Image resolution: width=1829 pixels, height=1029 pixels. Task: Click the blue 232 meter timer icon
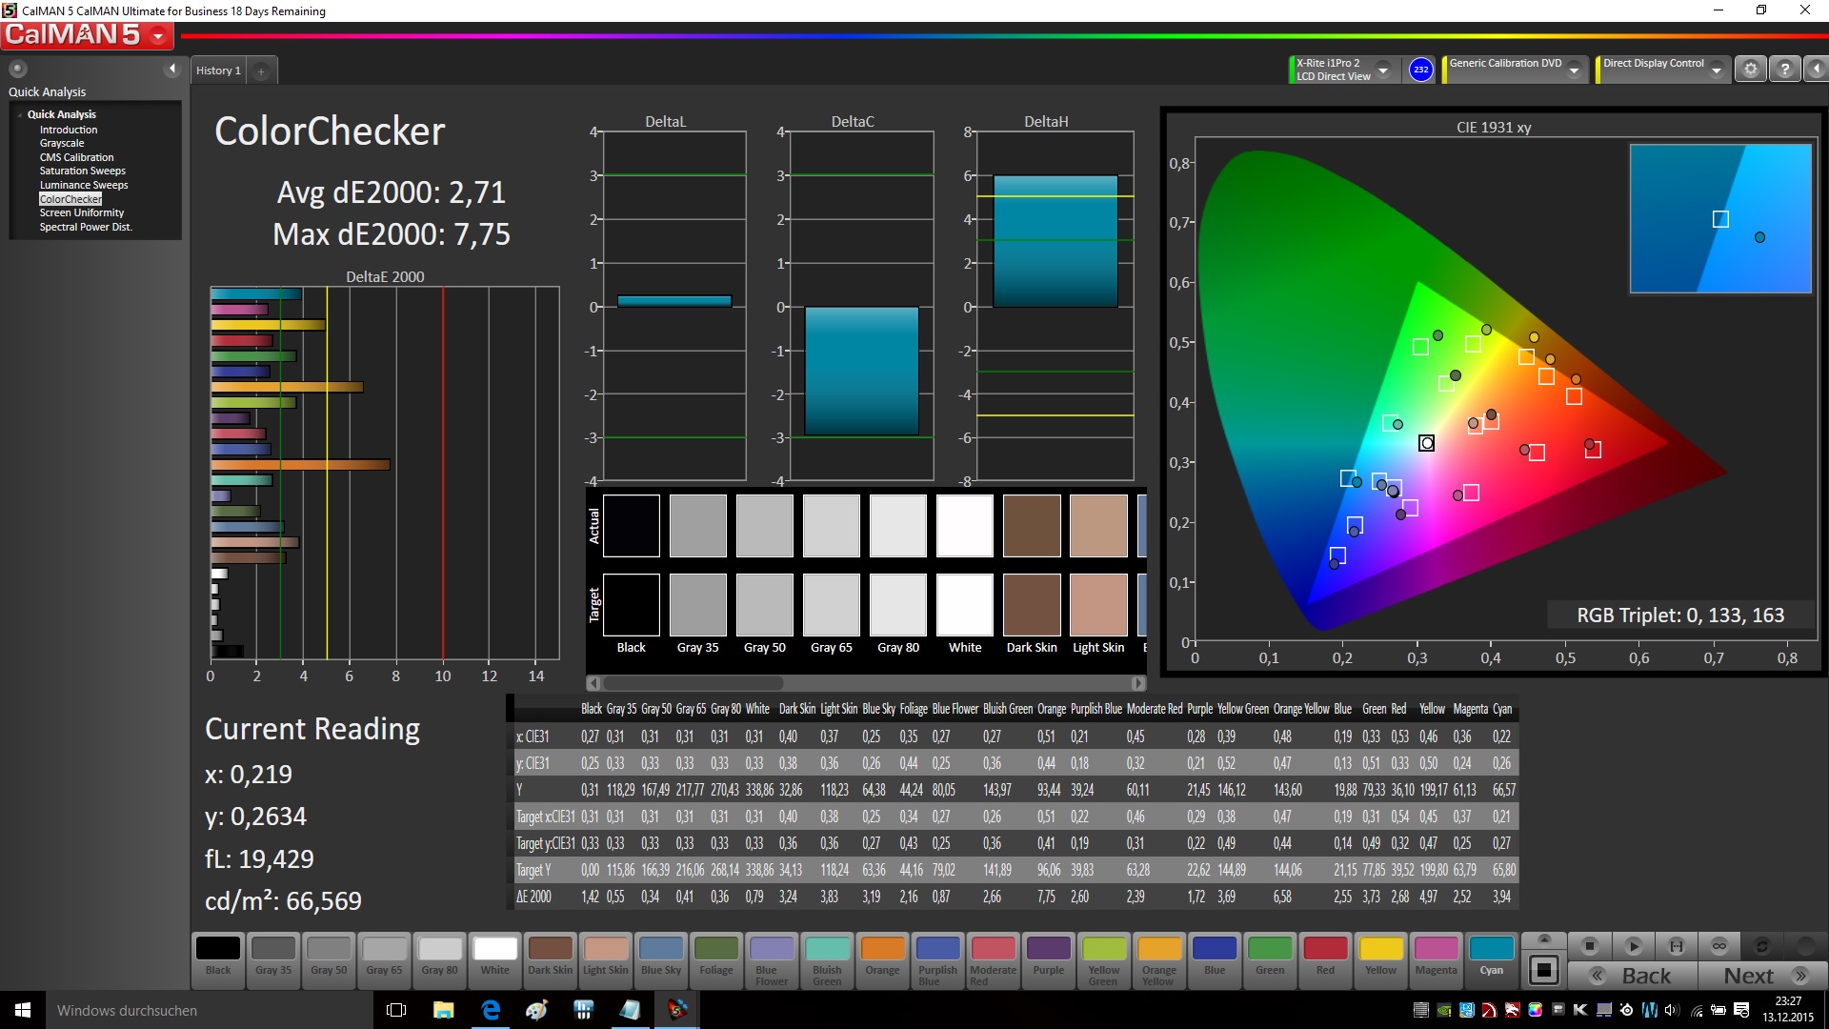pos(1420,70)
